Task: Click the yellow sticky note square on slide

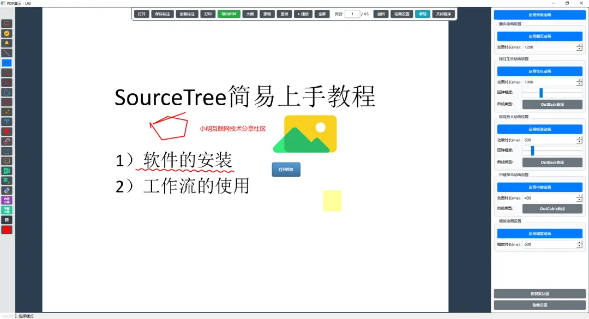Action: [x=332, y=201]
